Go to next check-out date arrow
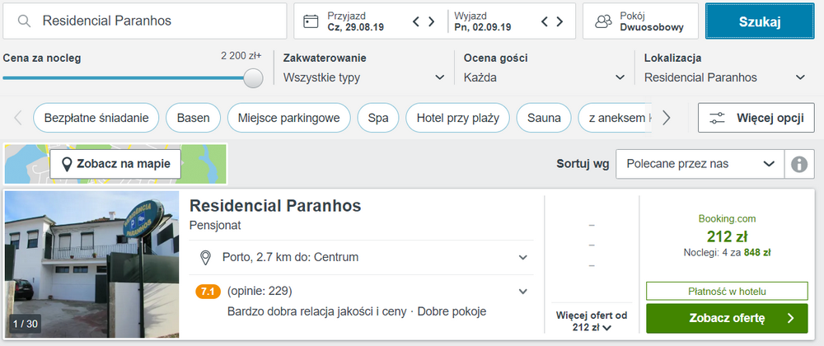This screenshot has height=346, width=824. pos(559,21)
